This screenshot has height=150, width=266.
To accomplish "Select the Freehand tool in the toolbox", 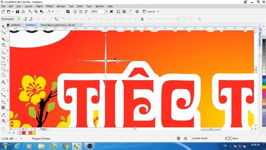I will (x=3, y=52).
